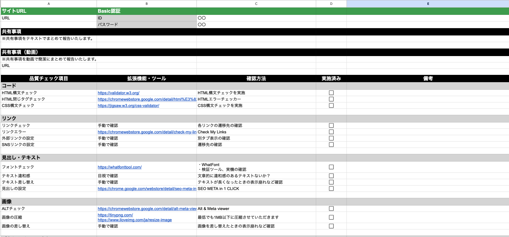Viewport: 509px width, 237px height.
Task: Select the Basic認証 header cell
Action: click(x=147, y=11)
